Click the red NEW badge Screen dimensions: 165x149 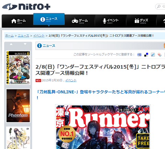[38, 80]
